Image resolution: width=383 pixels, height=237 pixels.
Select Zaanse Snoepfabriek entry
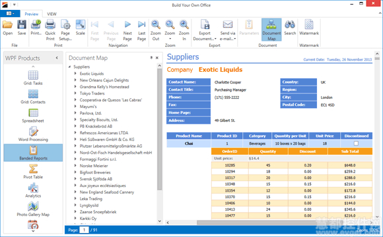98,212
